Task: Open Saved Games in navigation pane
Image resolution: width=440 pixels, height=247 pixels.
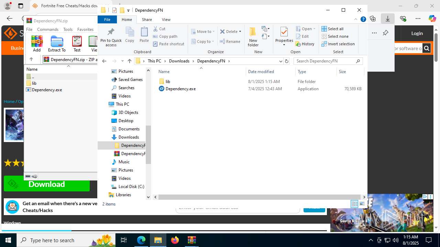Action: pos(130,80)
